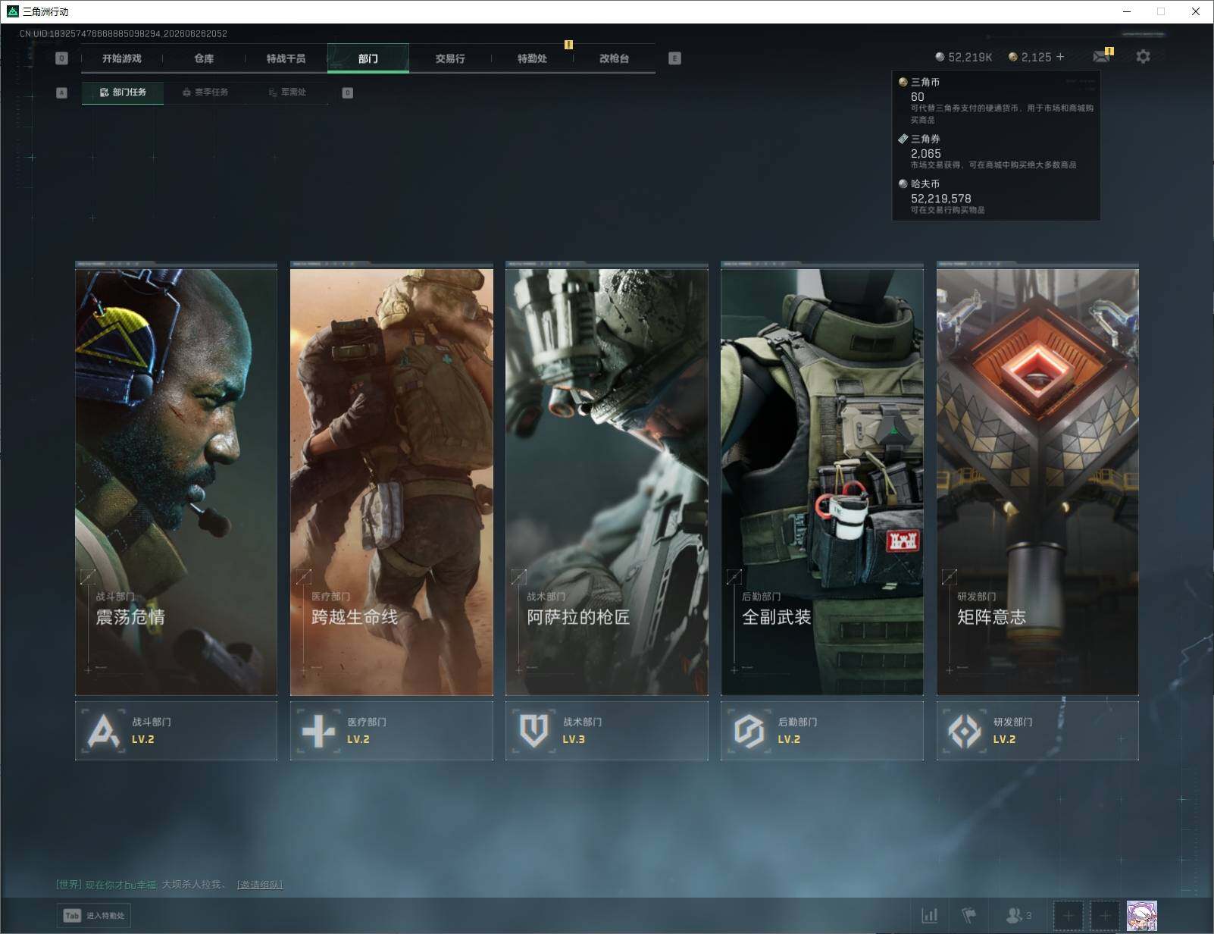Open the 矩阵意志 research card
Image resolution: width=1214 pixels, height=934 pixels.
pyautogui.click(x=1037, y=479)
